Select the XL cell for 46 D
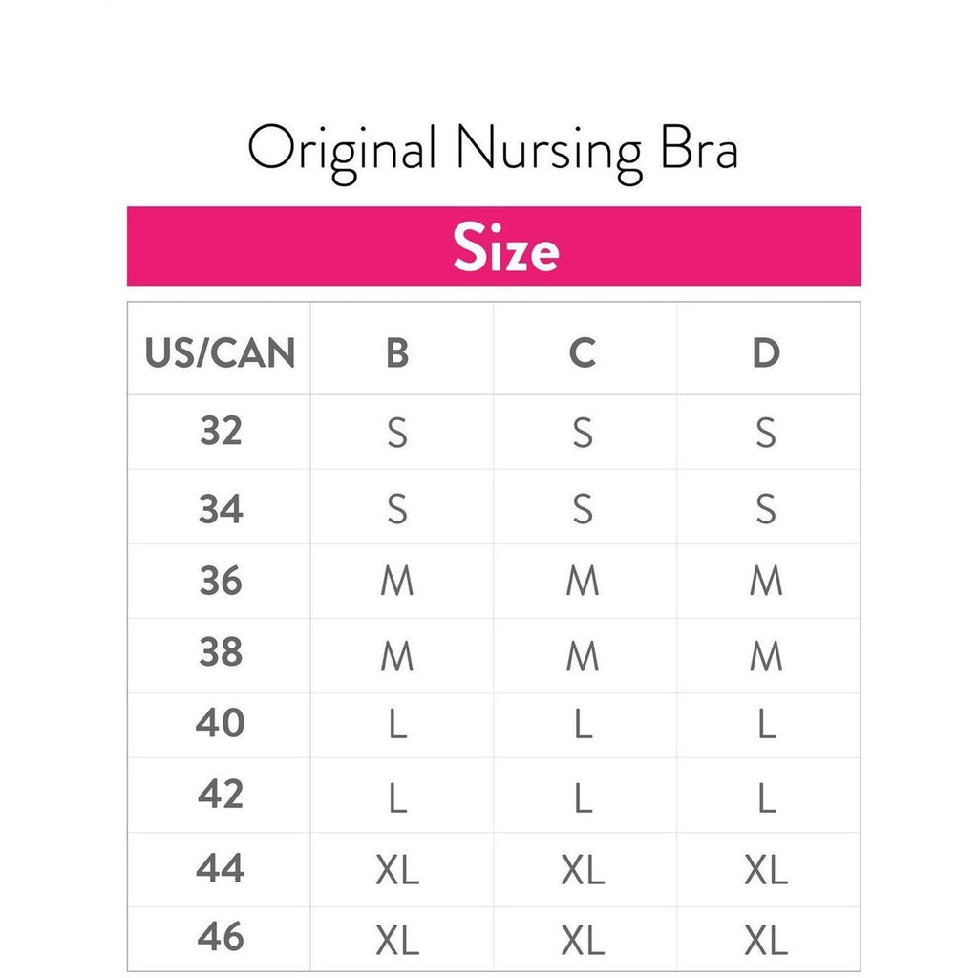978x978 pixels. [765, 941]
